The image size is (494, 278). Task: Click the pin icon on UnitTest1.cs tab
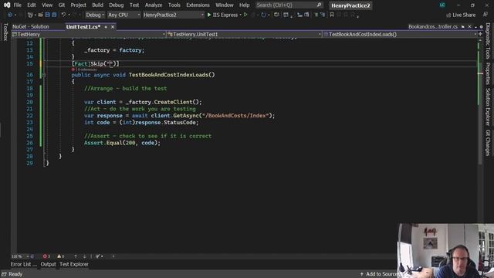tap(106, 27)
